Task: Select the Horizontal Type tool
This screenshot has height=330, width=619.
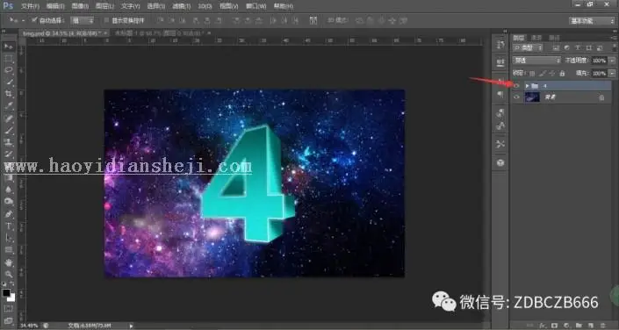Action: (9, 226)
